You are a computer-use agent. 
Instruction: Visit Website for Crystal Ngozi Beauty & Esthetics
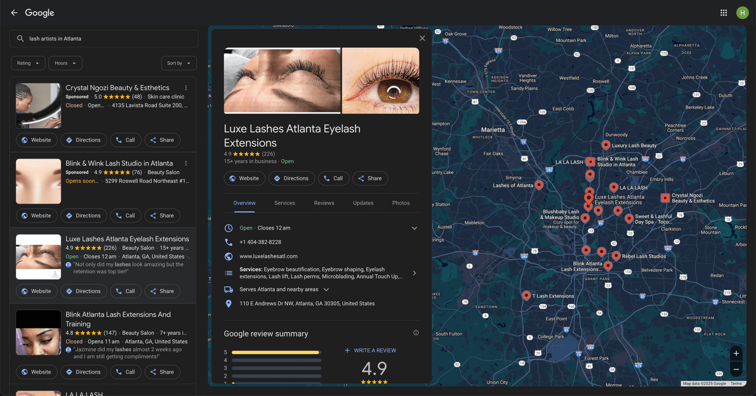36,140
